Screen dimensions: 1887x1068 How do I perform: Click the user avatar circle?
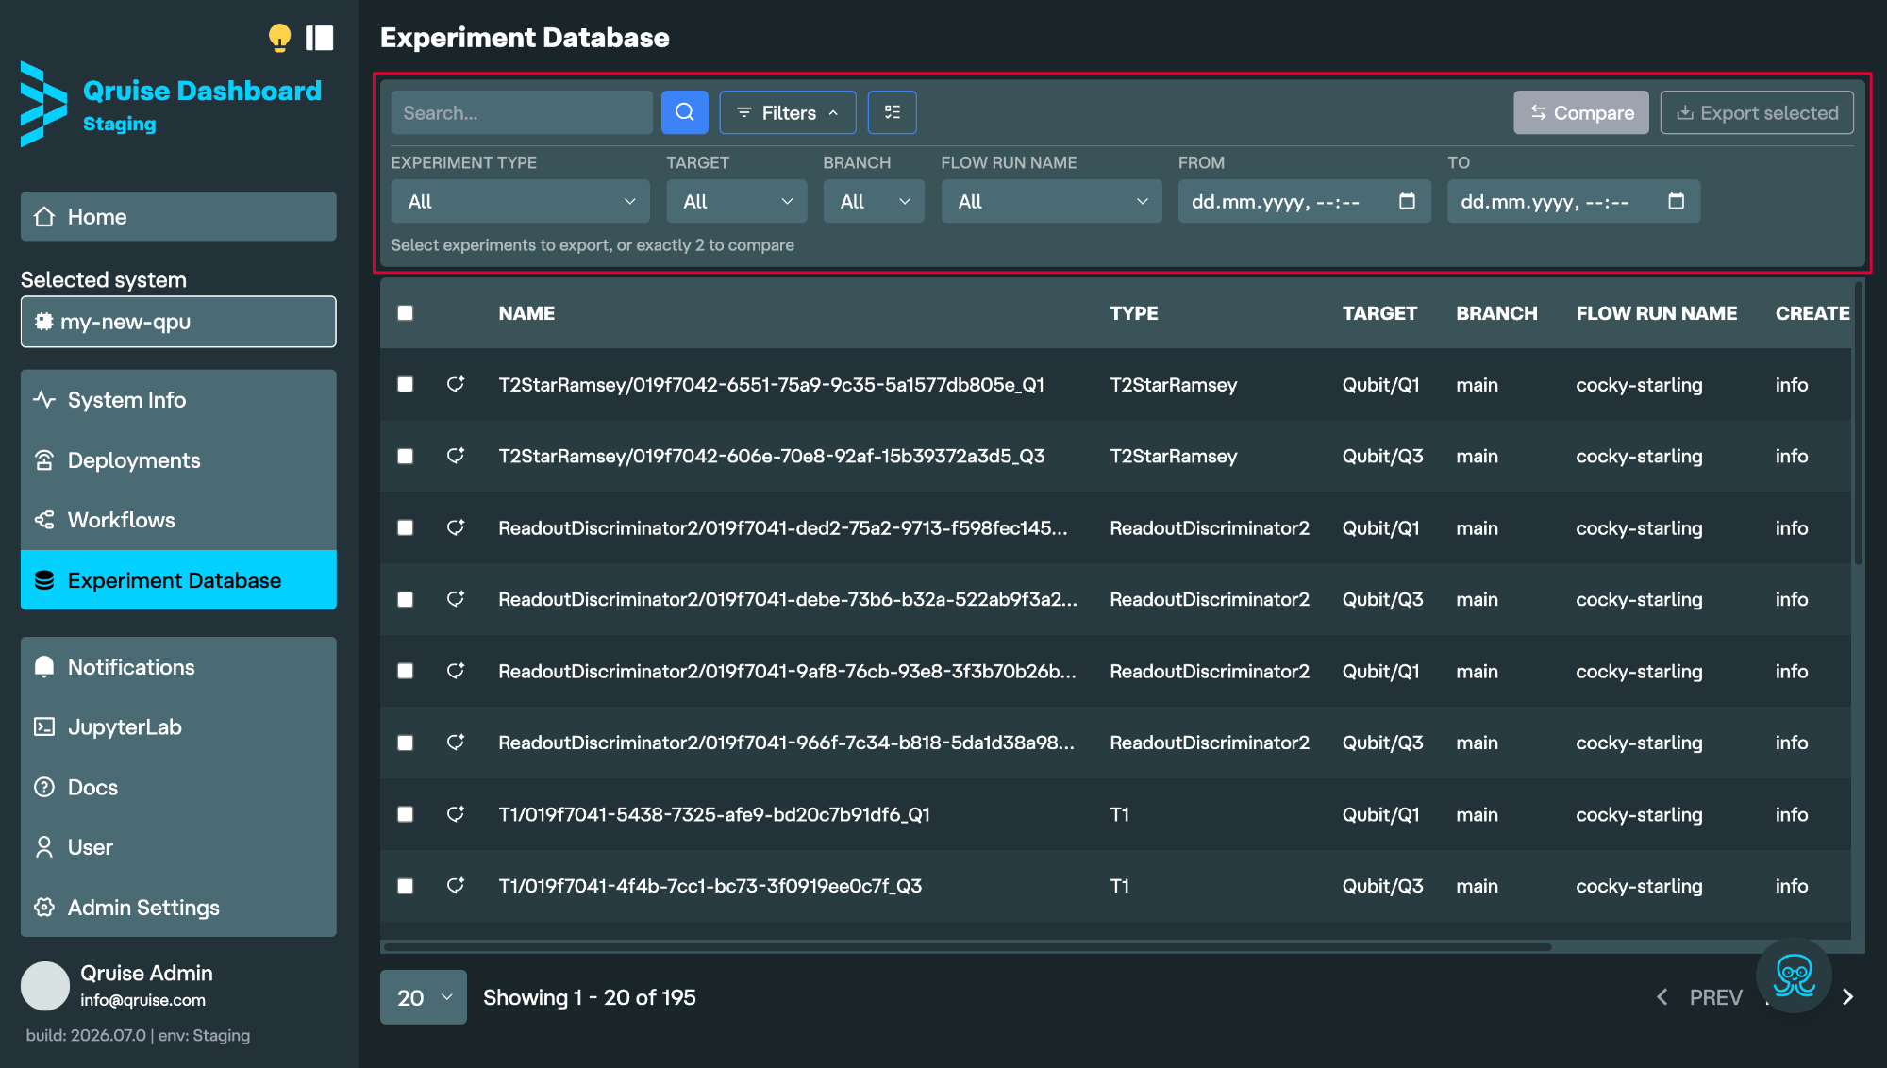pyautogui.click(x=45, y=986)
